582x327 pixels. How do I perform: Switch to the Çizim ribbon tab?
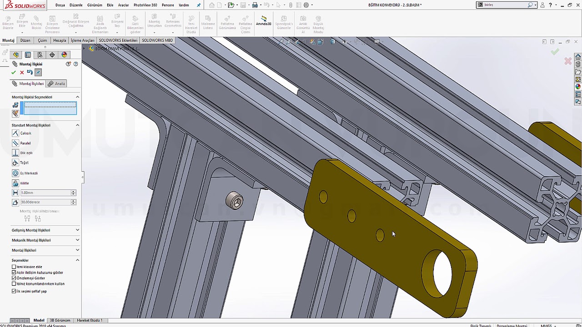[42, 40]
